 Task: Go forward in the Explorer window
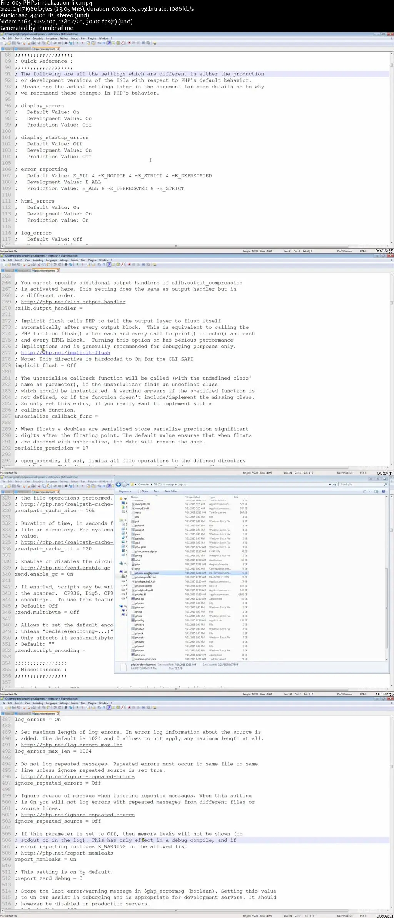coord(124,485)
